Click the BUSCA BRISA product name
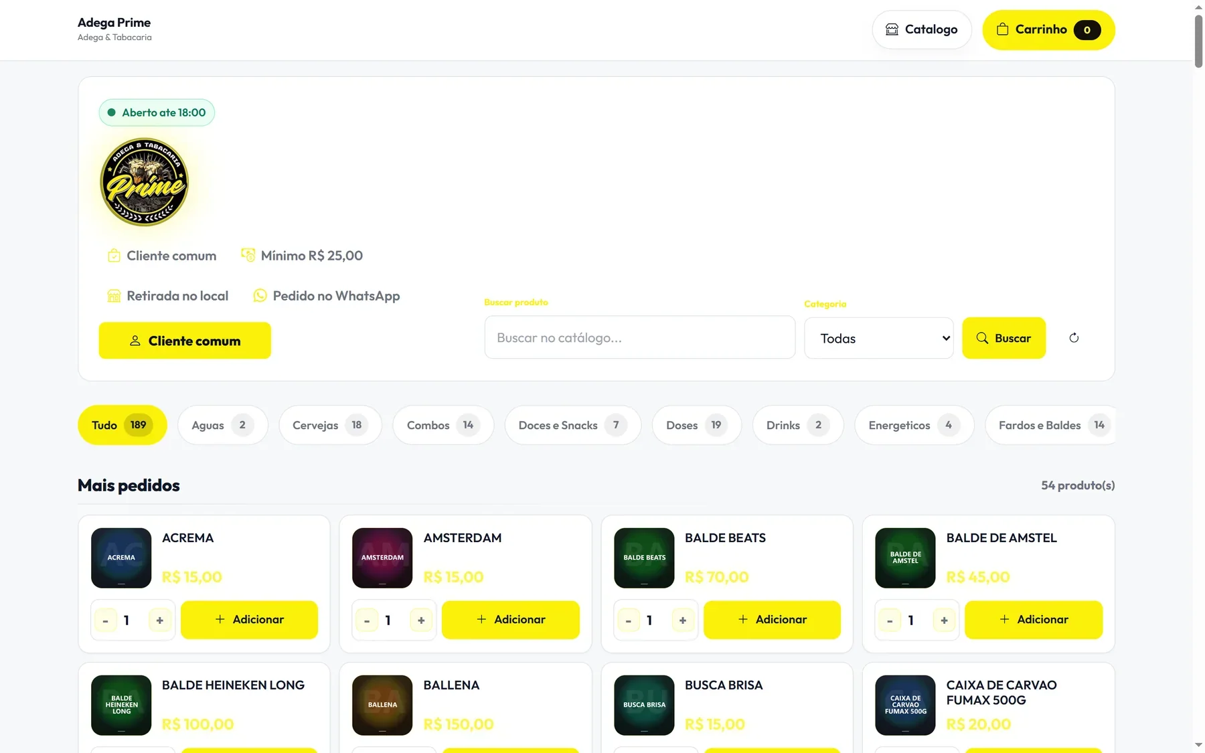Viewport: 1205px width, 753px height. pyautogui.click(x=724, y=685)
